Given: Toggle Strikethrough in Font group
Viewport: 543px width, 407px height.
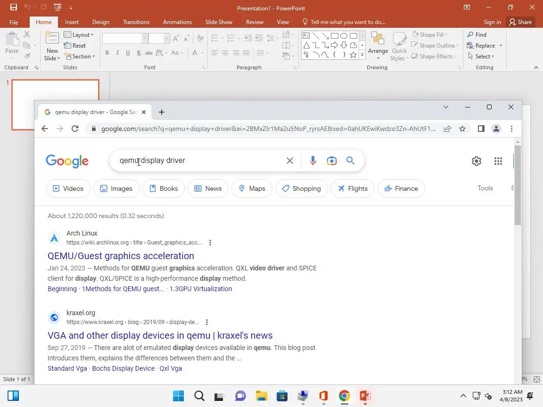Looking at the screenshot, I should tap(148, 53).
